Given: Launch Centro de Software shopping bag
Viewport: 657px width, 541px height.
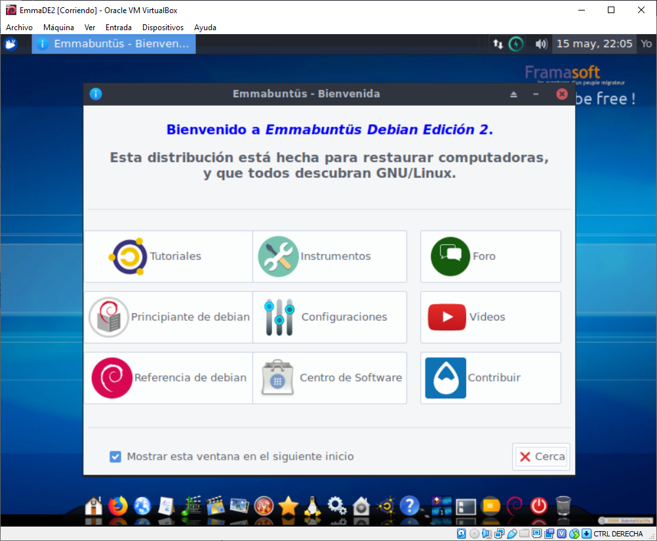Looking at the screenshot, I should [x=278, y=378].
